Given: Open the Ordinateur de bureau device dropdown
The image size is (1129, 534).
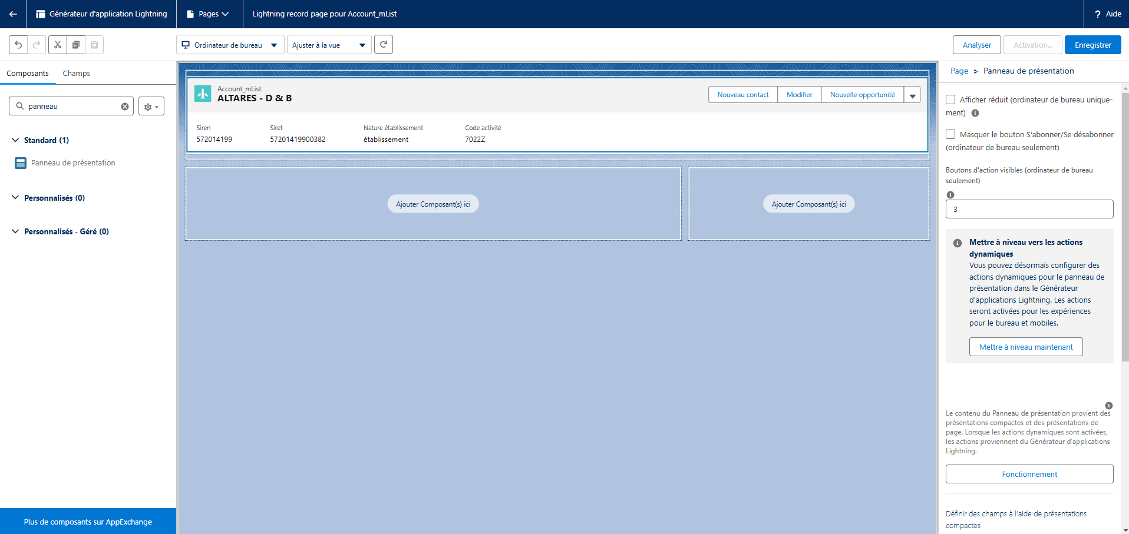Looking at the screenshot, I should [x=230, y=45].
